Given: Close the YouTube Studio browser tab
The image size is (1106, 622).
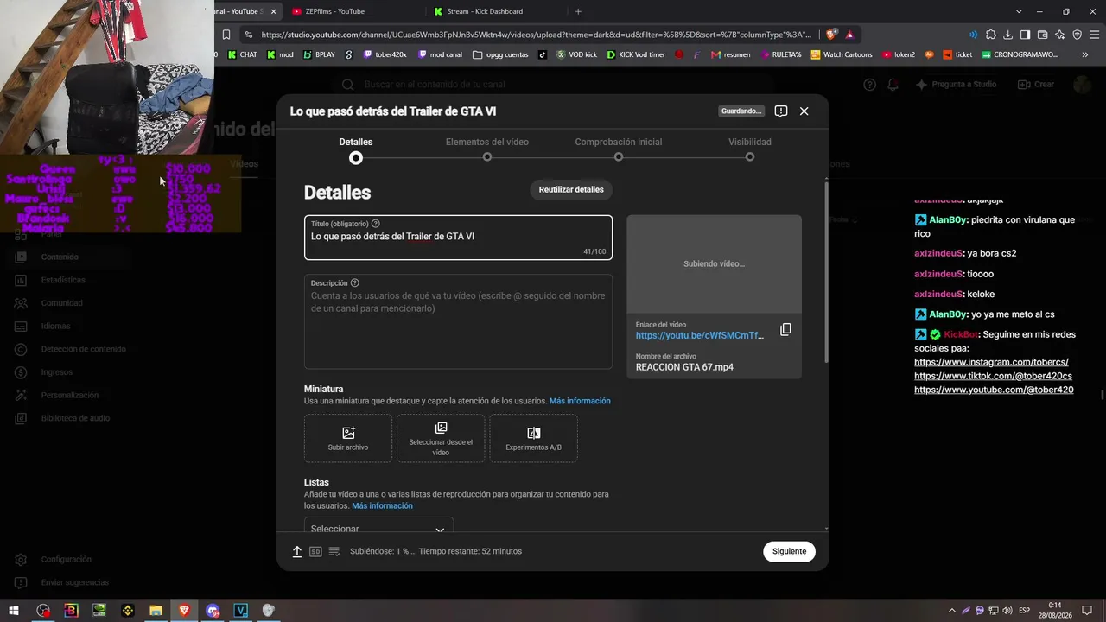Looking at the screenshot, I should point(273,11).
